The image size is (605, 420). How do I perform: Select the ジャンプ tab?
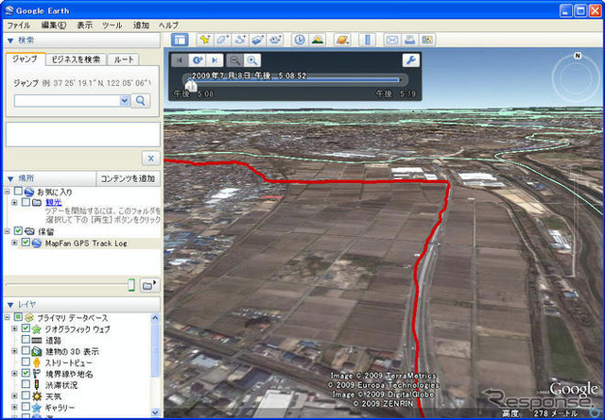[26, 59]
